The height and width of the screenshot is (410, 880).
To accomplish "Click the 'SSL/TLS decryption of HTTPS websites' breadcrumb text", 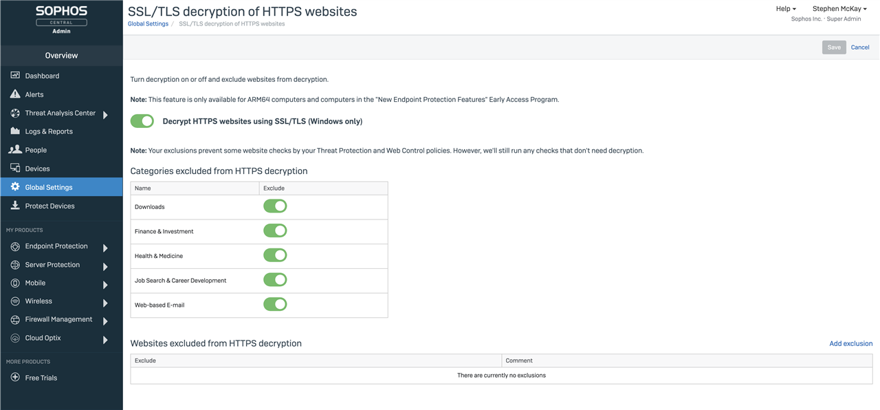I will (x=232, y=23).
